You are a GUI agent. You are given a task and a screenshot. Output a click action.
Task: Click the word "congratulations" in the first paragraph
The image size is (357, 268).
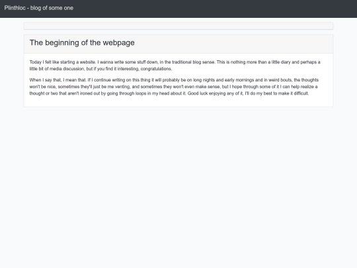click(156, 69)
